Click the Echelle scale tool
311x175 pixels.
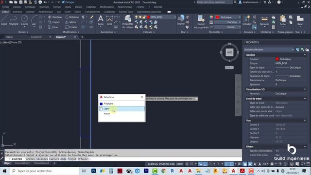point(71,27)
